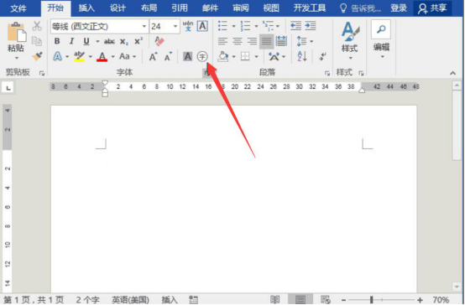Click the tab selector at ruler corner
The image size is (465, 305).
tap(8, 88)
